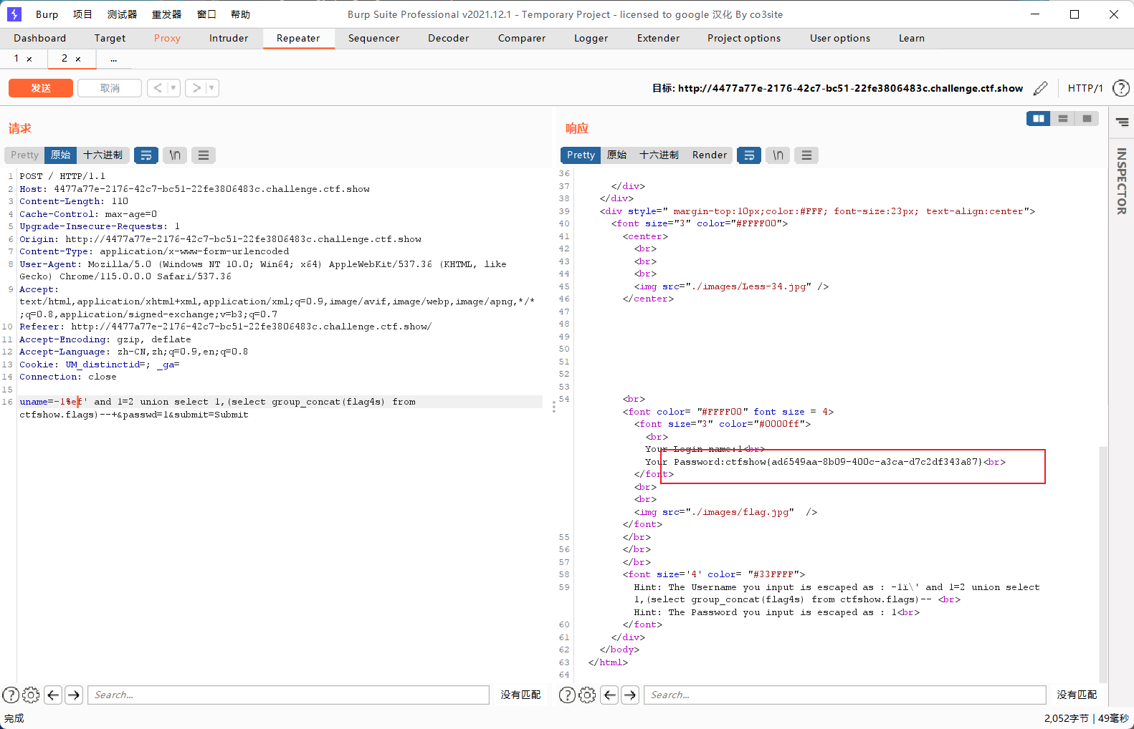Image resolution: width=1134 pixels, height=729 pixels.
Task: Switch request view to 原始 raw
Action: point(60,155)
